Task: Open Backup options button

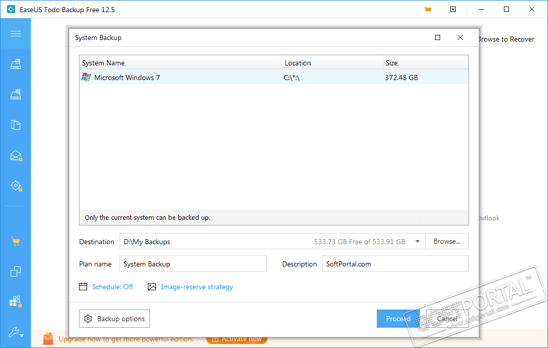Action: [x=114, y=319]
